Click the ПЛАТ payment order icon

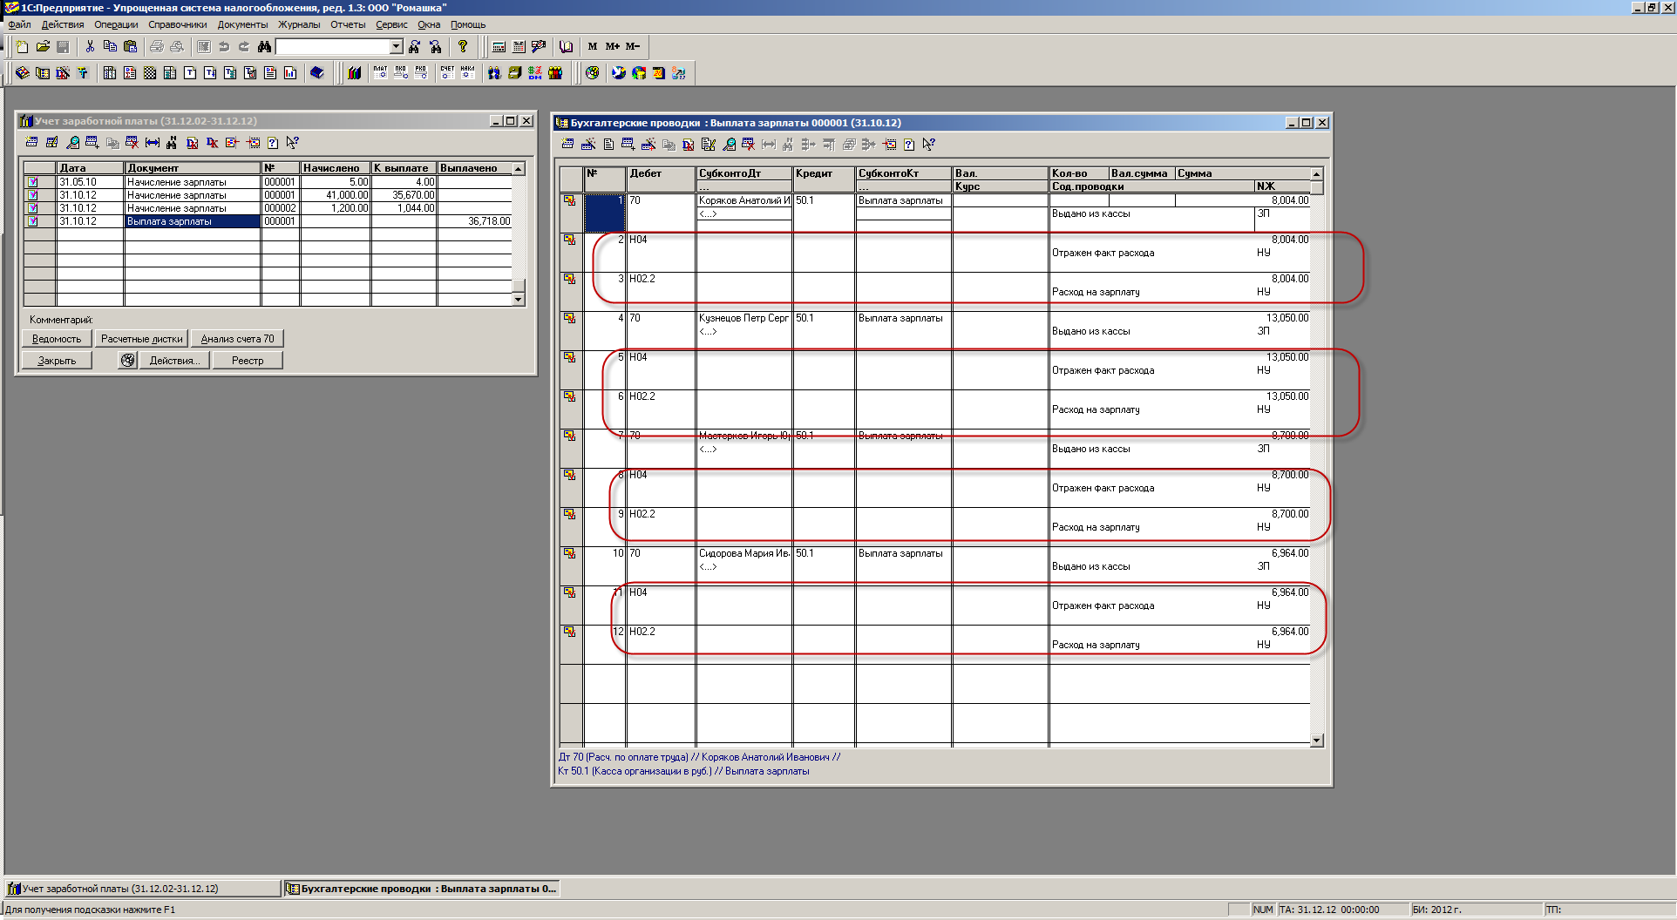(380, 72)
